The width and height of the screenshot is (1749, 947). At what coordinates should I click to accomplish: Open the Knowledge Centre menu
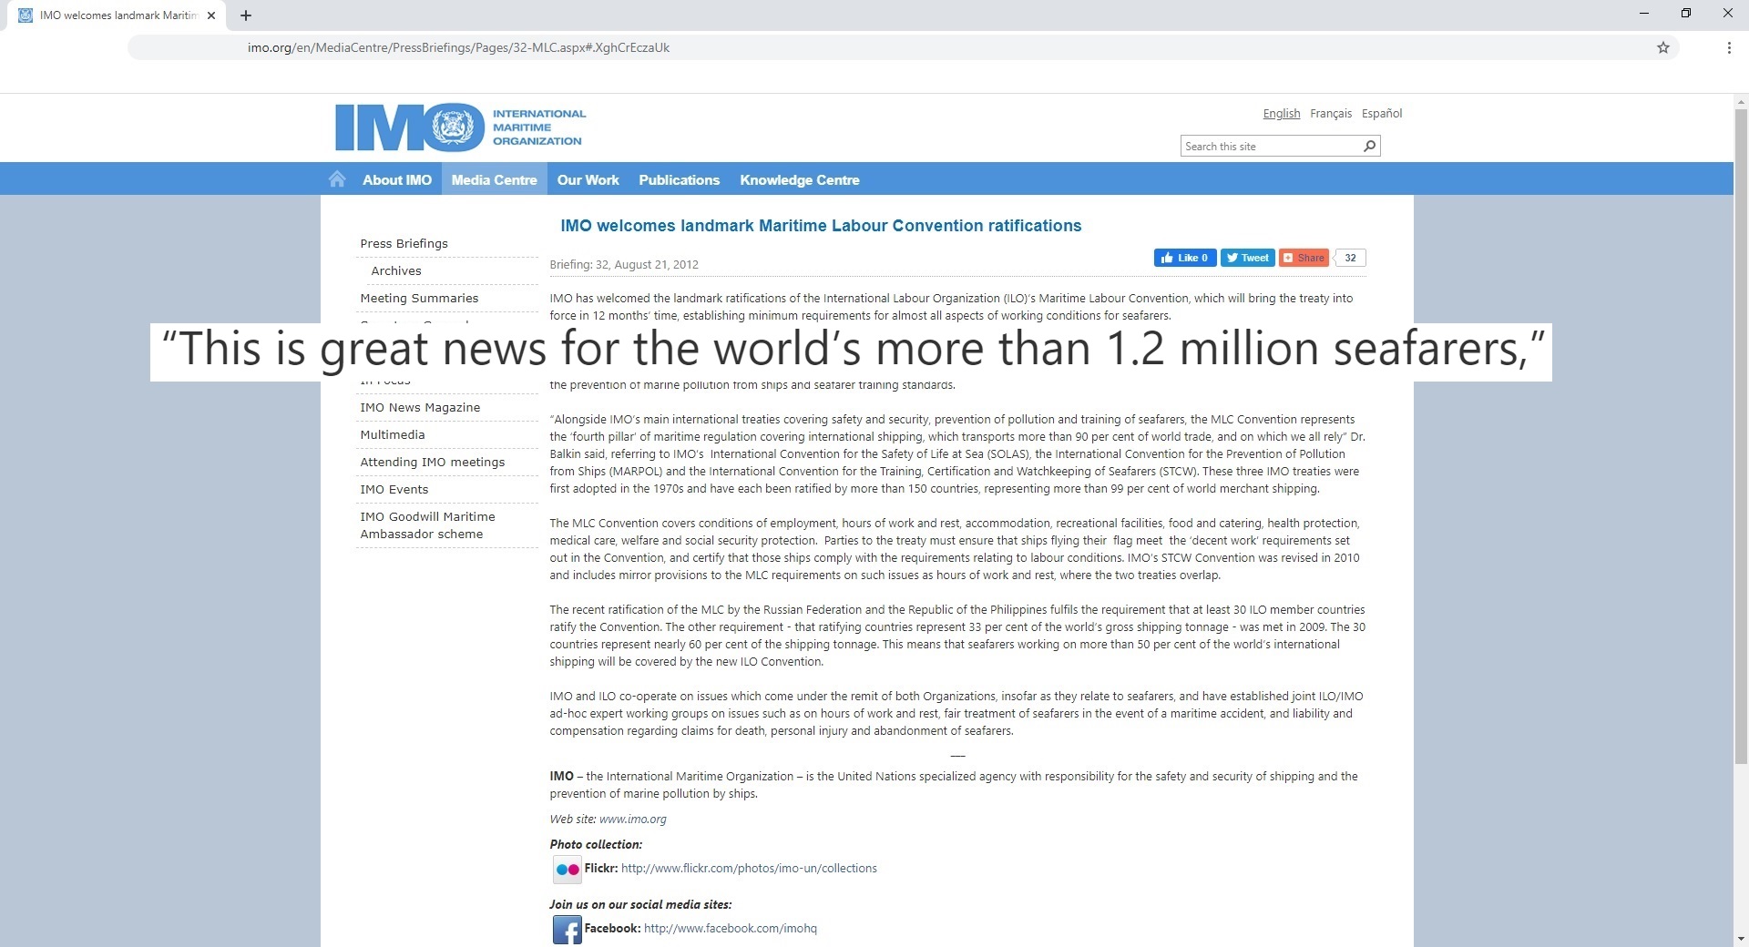799,180
